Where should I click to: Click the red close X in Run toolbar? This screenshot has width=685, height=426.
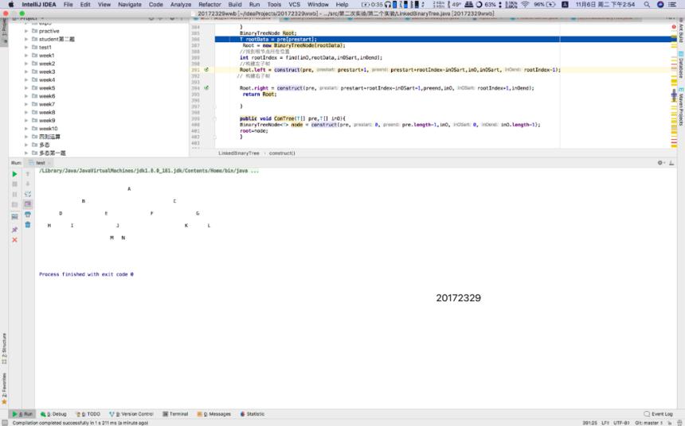14,240
